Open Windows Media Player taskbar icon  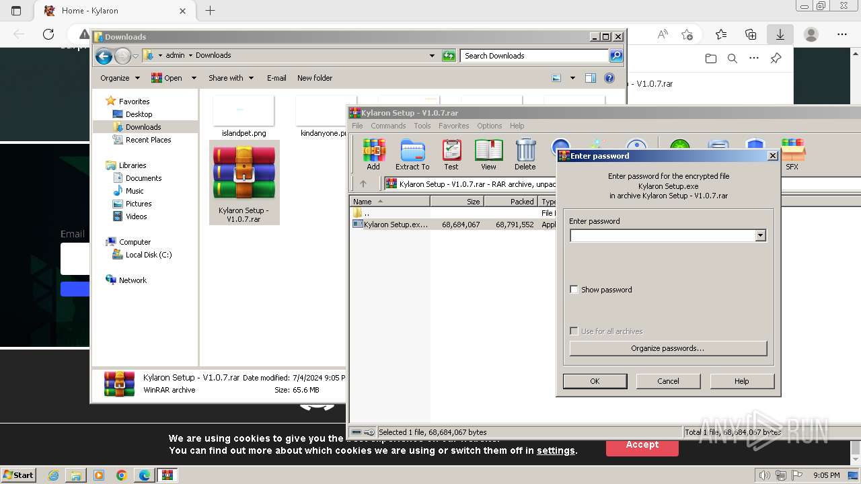(99, 475)
